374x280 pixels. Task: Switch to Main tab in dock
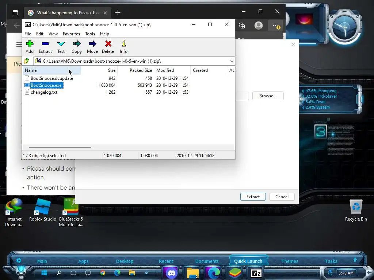pyautogui.click(x=42, y=261)
